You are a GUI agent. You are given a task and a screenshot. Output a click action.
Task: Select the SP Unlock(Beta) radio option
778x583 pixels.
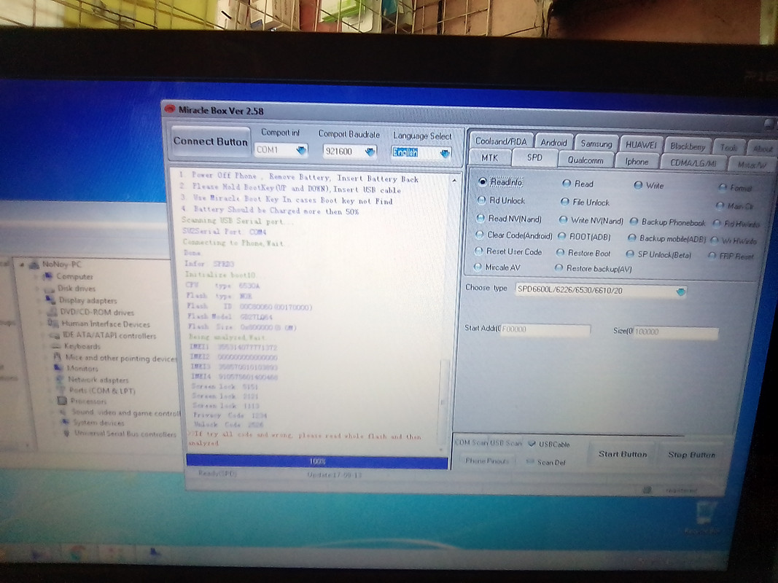tap(658, 255)
